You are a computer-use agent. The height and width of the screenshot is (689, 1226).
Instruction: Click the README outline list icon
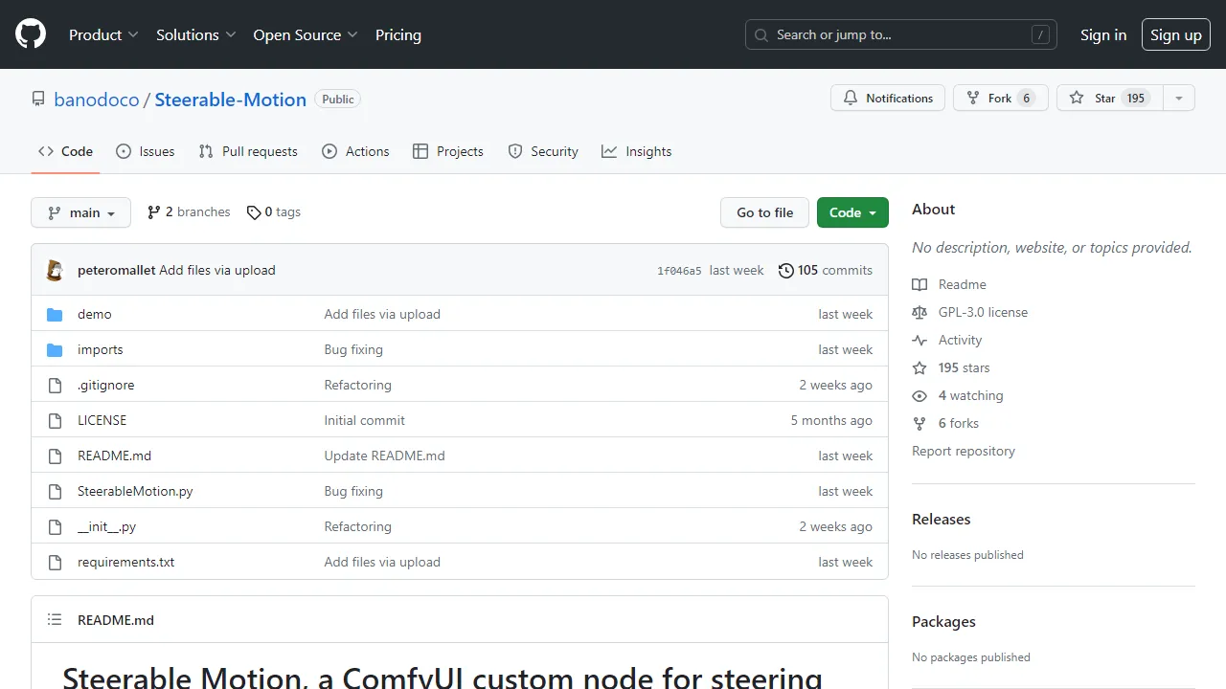(55, 620)
